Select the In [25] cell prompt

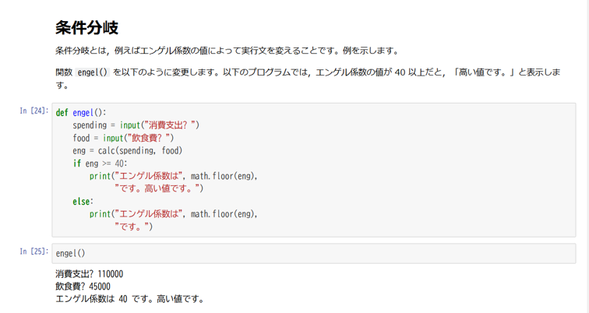pos(35,251)
